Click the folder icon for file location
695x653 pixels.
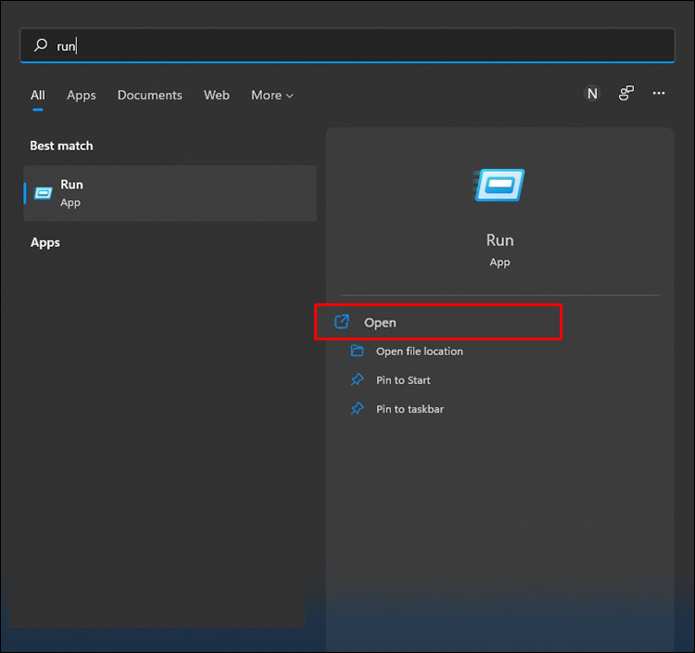pyautogui.click(x=357, y=351)
